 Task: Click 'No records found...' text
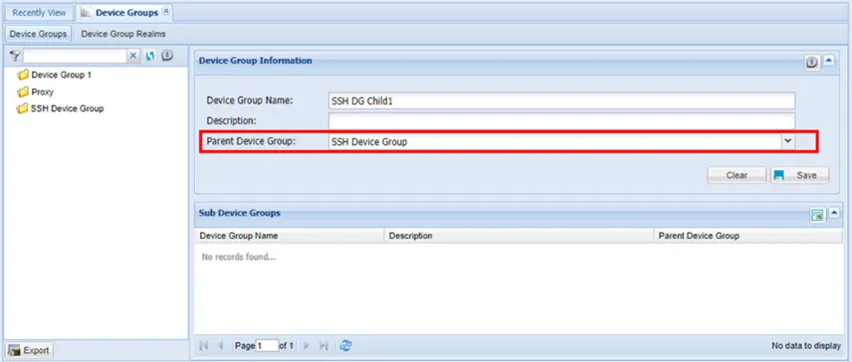point(239,258)
